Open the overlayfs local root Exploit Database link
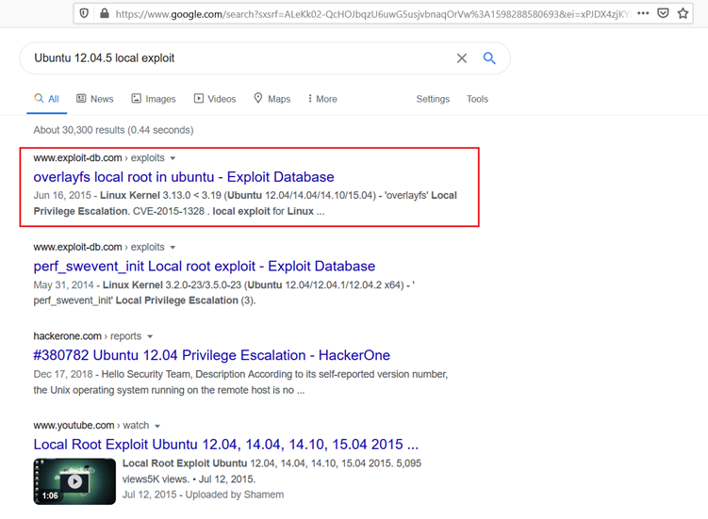This screenshot has width=708, height=519. click(x=184, y=177)
